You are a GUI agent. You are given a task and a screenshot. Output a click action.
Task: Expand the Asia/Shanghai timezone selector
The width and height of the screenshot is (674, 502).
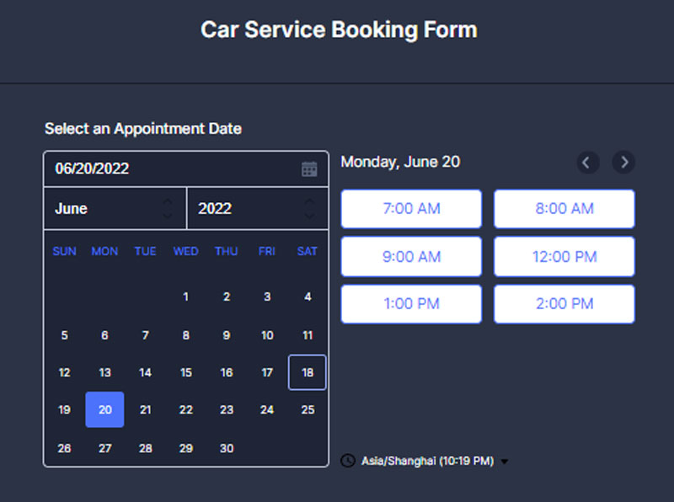click(435, 461)
